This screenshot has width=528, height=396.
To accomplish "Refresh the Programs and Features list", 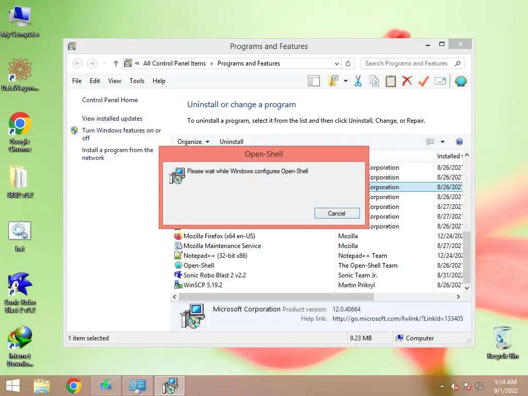I will [348, 63].
